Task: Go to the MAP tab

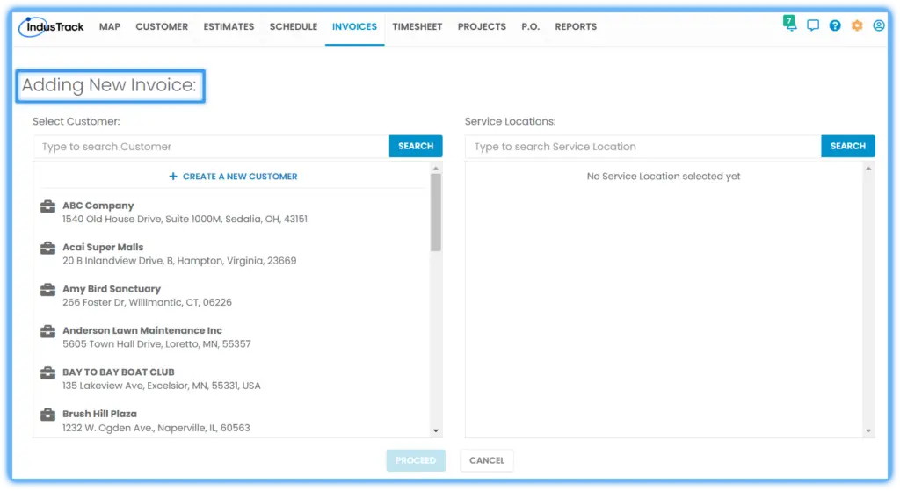Action: [110, 26]
